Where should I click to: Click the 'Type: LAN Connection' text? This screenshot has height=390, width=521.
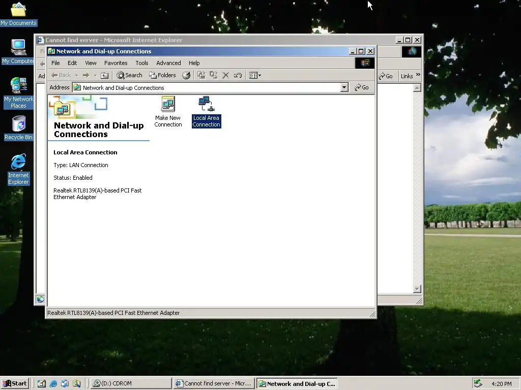coord(81,165)
